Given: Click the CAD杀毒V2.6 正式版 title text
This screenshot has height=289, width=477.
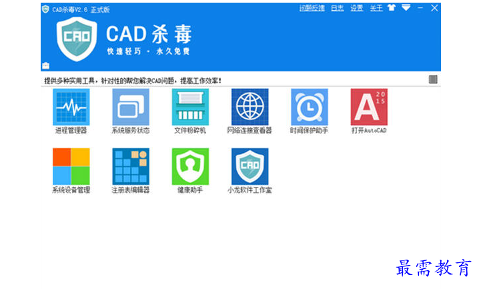Looking at the screenshot, I should pos(81,10).
